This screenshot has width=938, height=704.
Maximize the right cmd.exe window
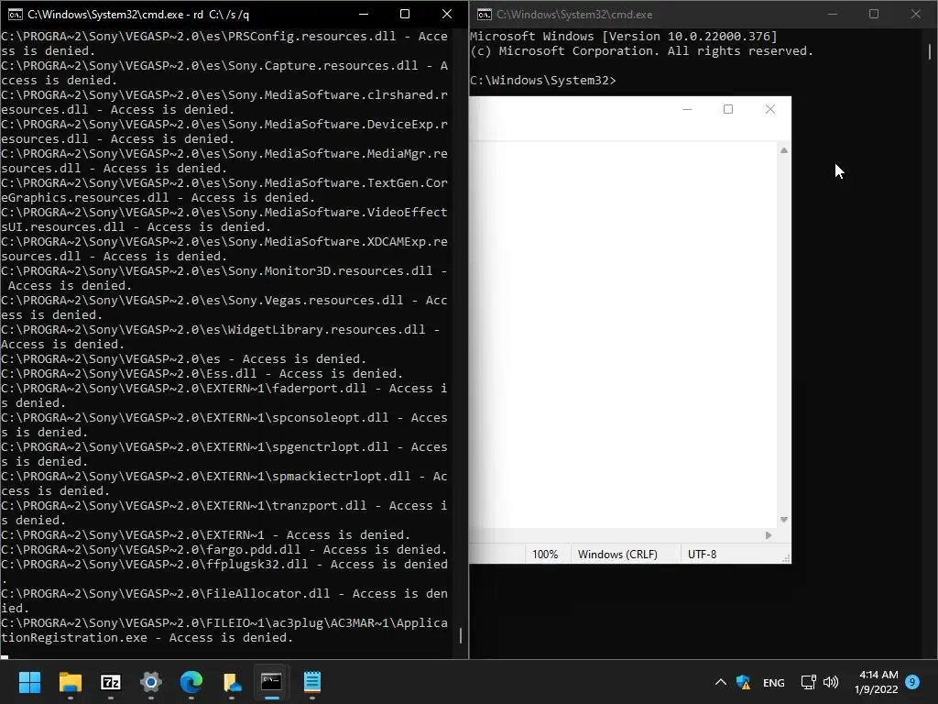coord(874,14)
